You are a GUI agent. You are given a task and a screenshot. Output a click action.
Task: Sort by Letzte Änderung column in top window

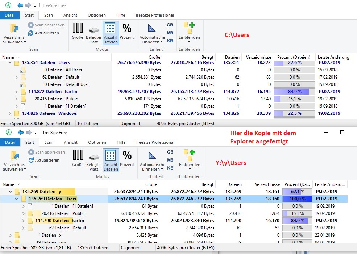333,57
